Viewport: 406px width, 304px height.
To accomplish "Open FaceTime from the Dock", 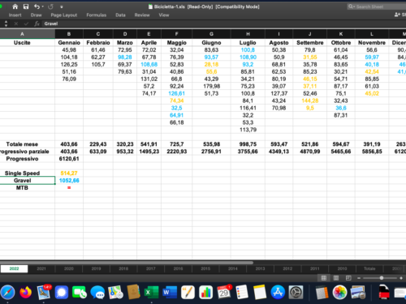I will (x=80, y=293).
